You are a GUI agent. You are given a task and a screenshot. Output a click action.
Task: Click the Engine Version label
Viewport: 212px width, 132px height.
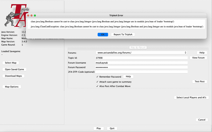9,35
